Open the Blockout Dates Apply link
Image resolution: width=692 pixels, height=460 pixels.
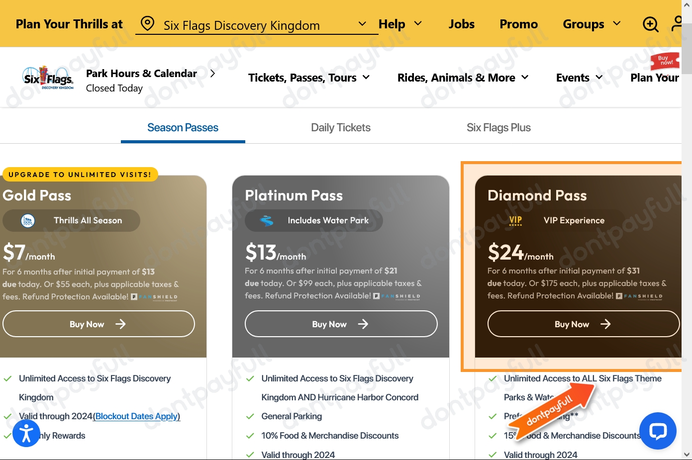tap(136, 416)
